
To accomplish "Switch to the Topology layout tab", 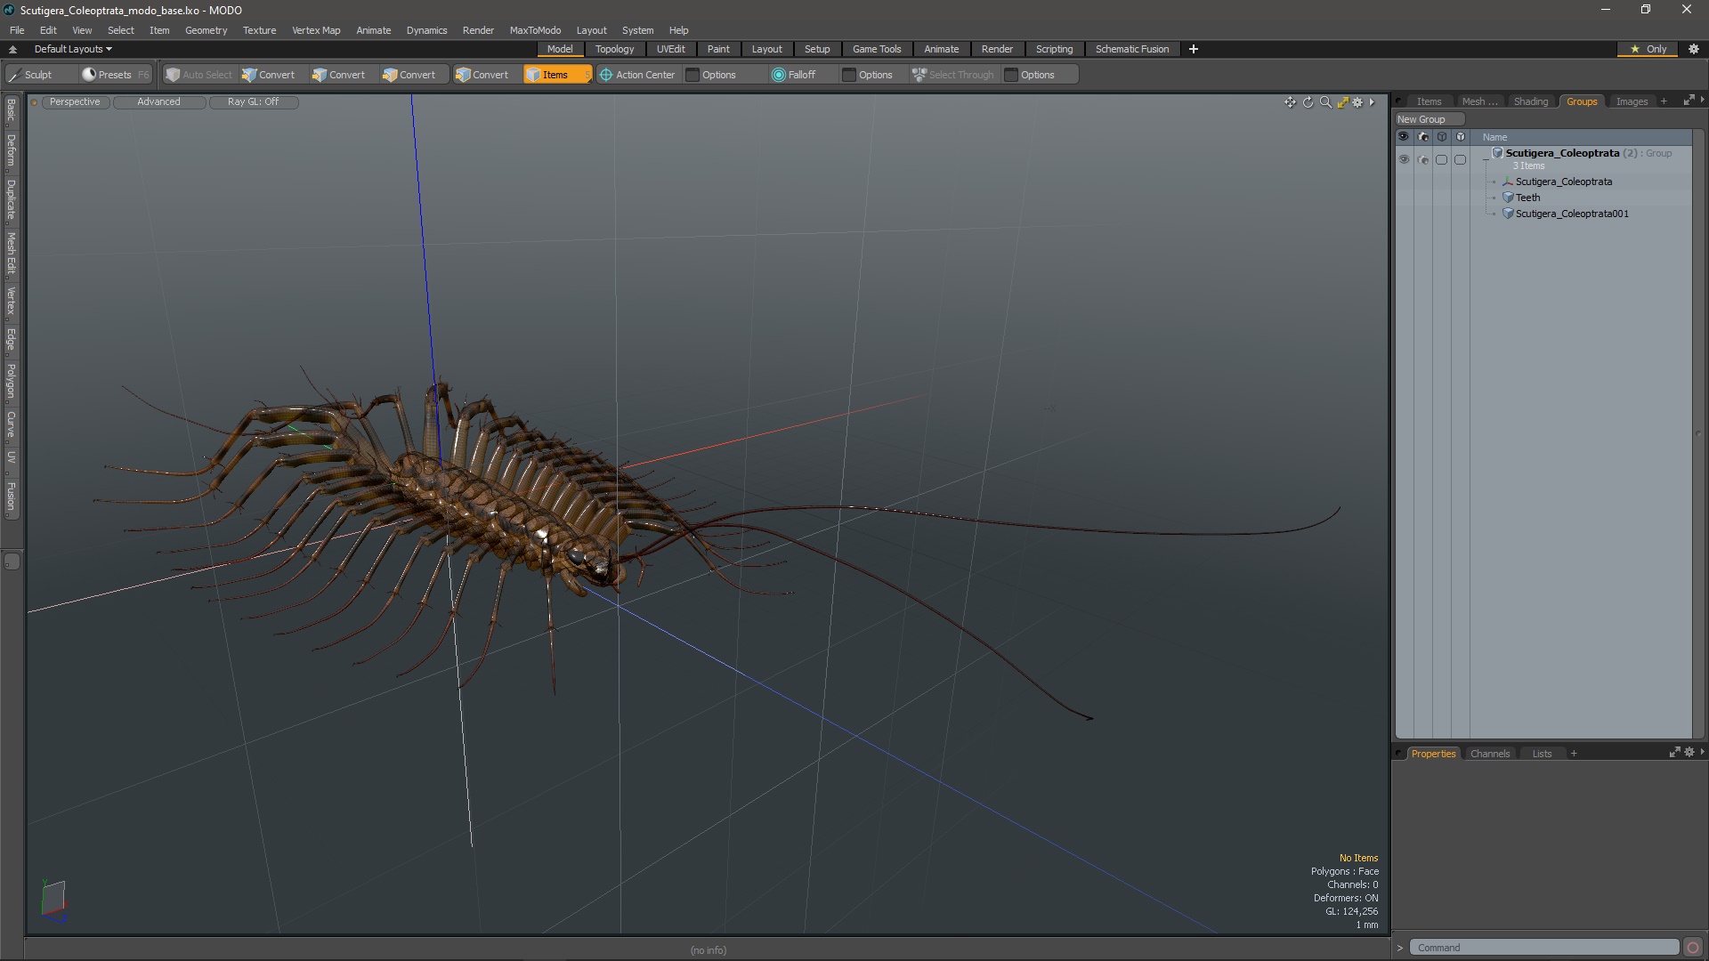I will [614, 49].
